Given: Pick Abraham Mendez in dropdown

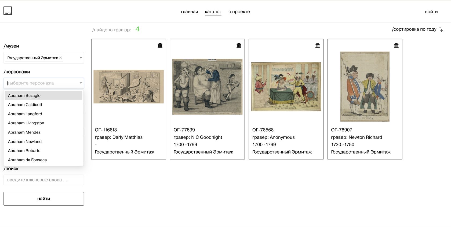Looking at the screenshot, I should coord(43,132).
